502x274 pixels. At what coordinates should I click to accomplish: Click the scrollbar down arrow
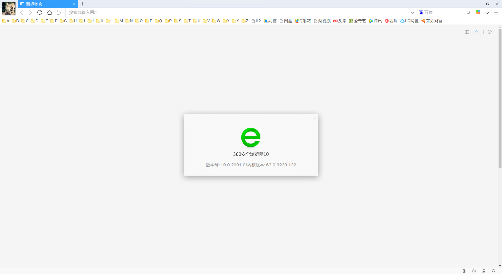(500, 266)
